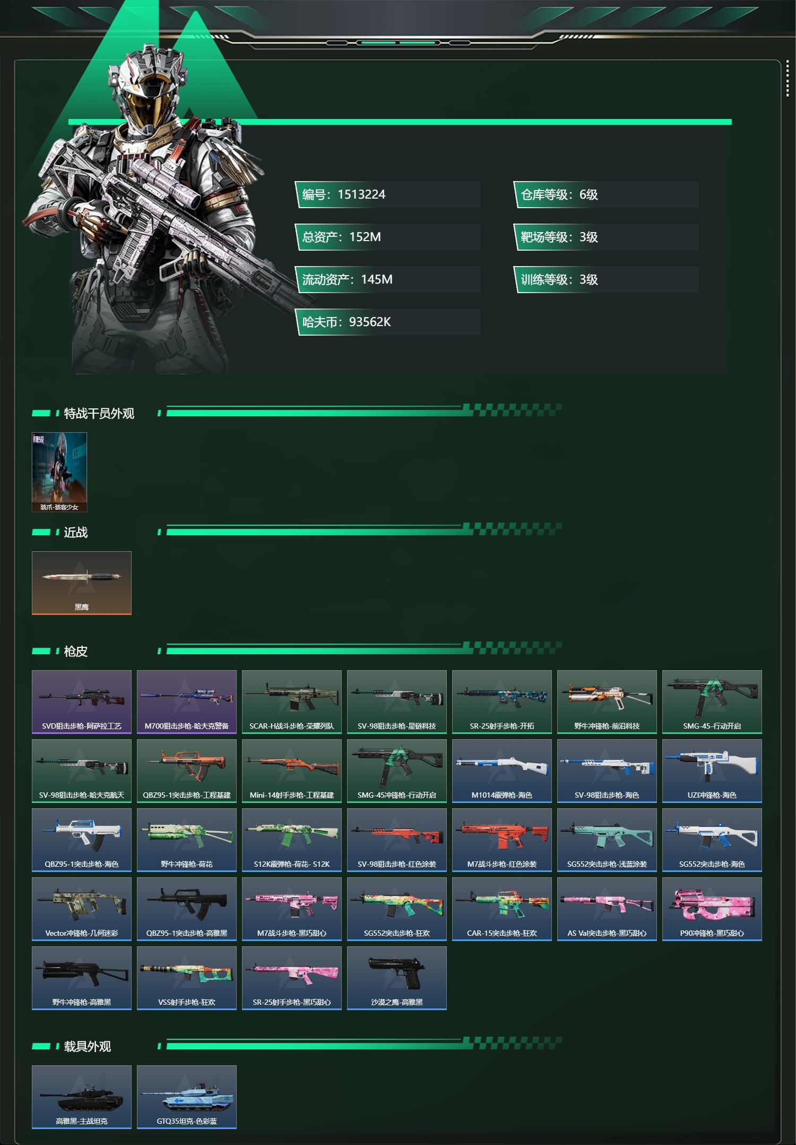Click the 野牛冲锋枪-前沿科技 skin
Viewport: 796px width, 1145px height.
(607, 702)
